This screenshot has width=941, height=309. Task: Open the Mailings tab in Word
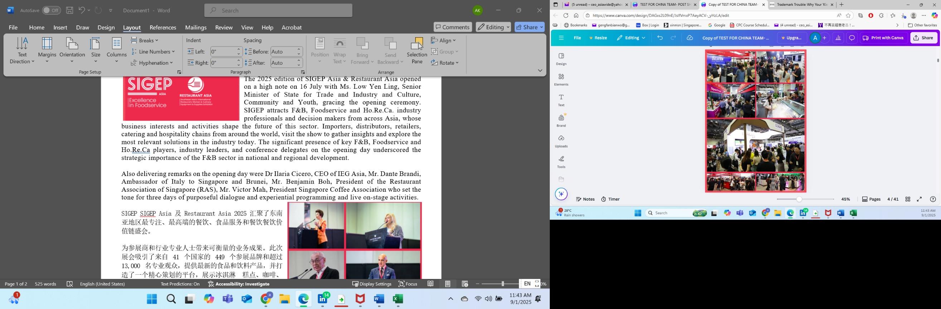[x=196, y=28]
